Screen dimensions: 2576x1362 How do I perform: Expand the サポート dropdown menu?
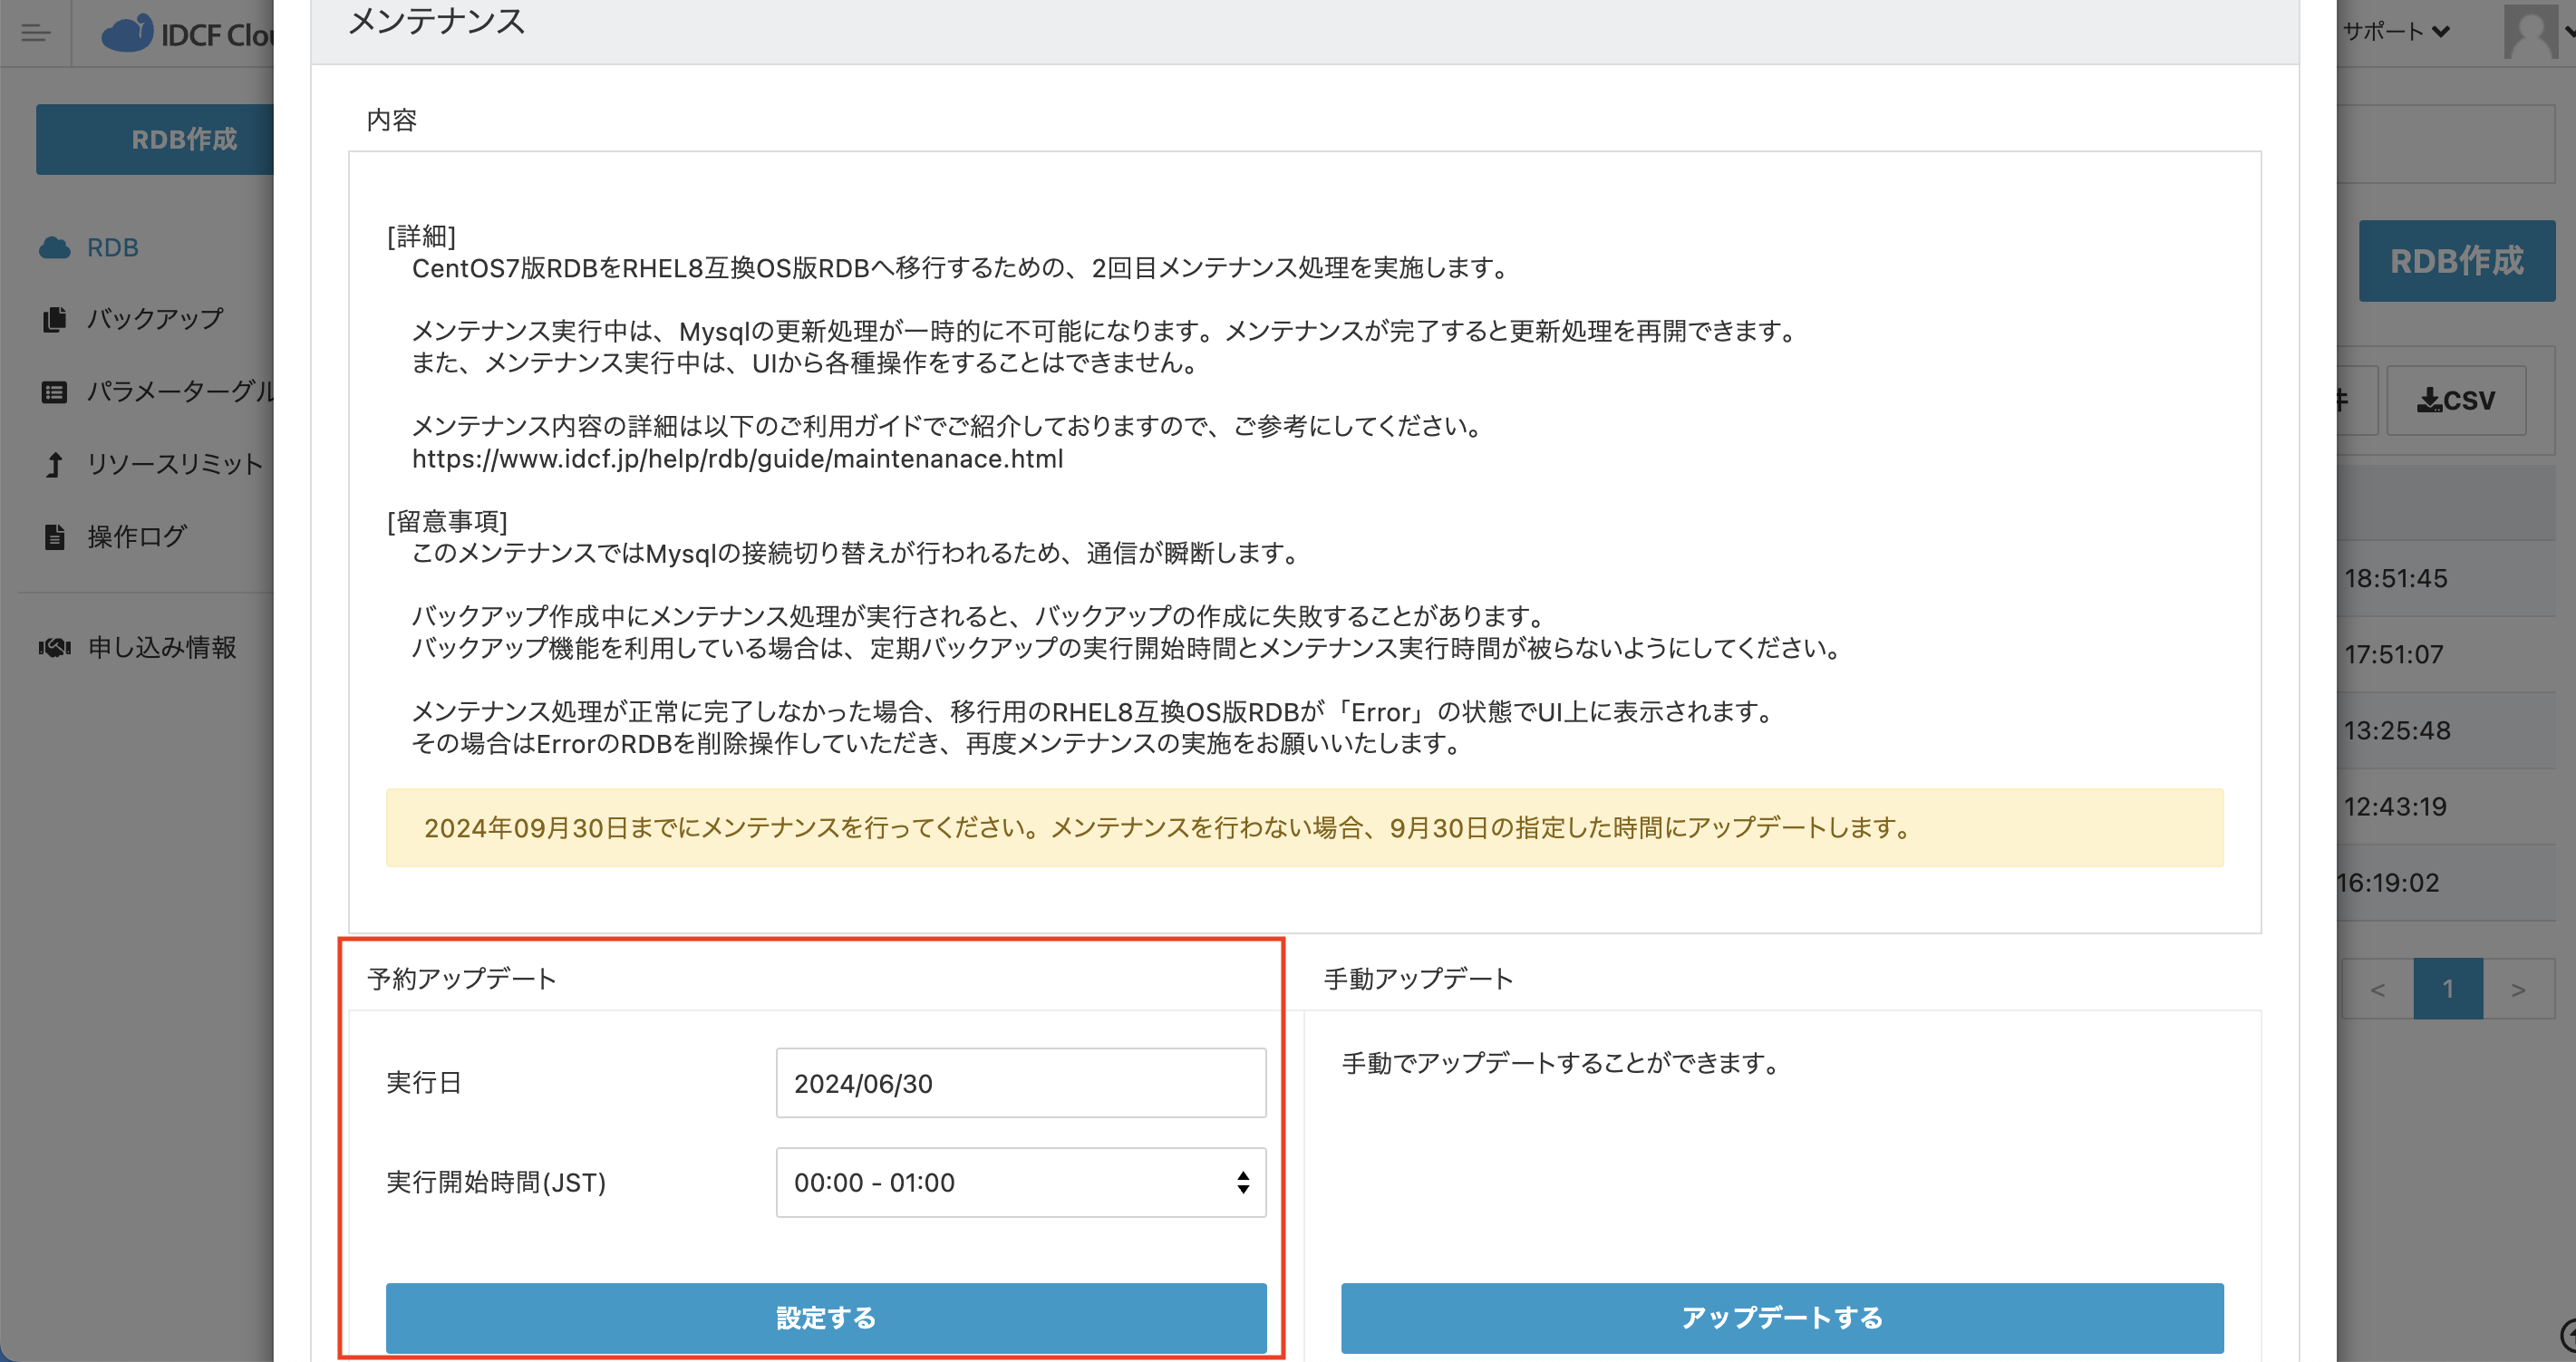(x=2396, y=31)
